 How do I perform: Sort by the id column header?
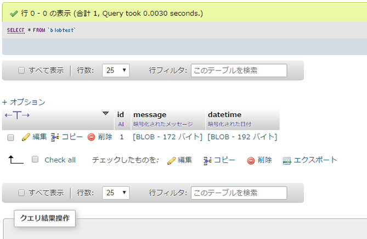(x=120, y=115)
